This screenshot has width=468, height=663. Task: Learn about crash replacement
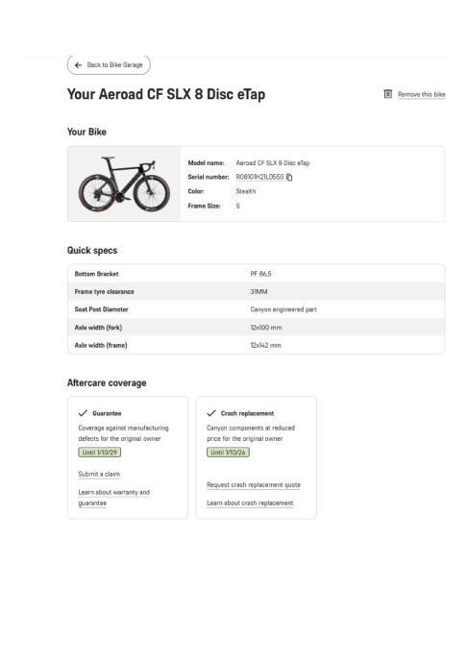(x=250, y=503)
